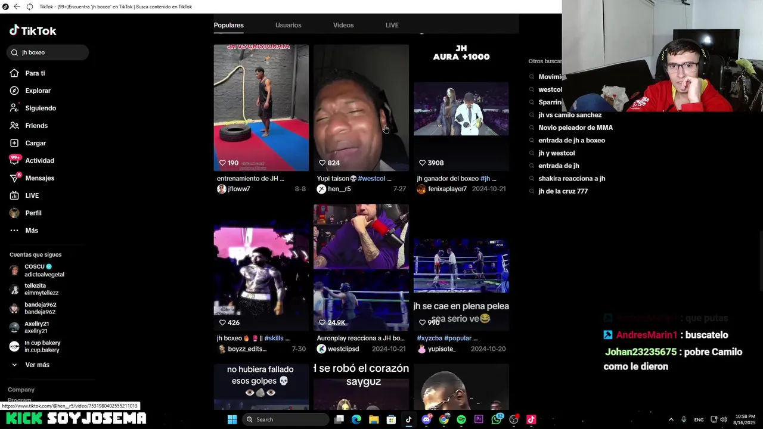Click the jfloww7 author name
The image size is (763, 429).
point(238,189)
